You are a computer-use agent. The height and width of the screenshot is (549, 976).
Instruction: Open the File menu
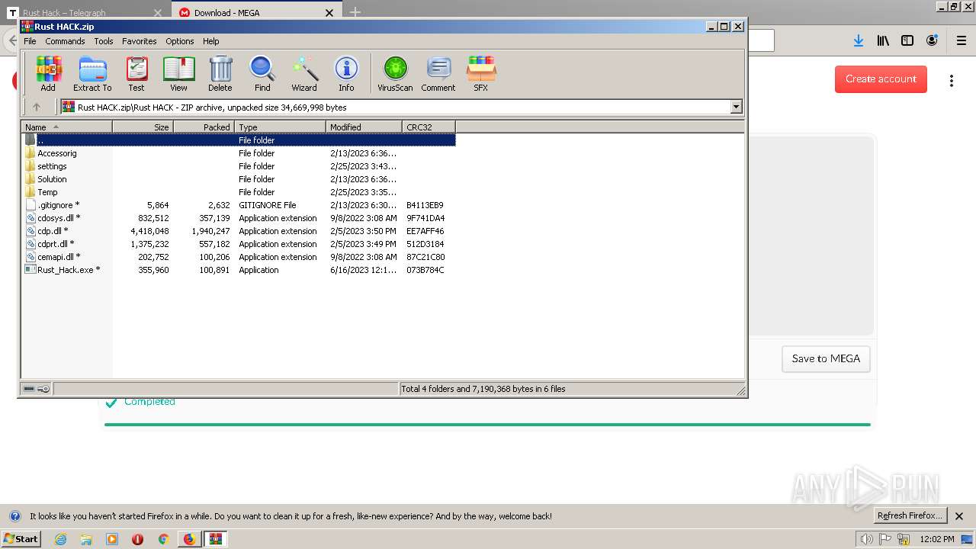coord(30,41)
